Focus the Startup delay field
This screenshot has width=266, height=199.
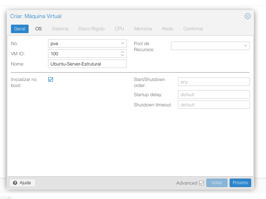[214, 94]
